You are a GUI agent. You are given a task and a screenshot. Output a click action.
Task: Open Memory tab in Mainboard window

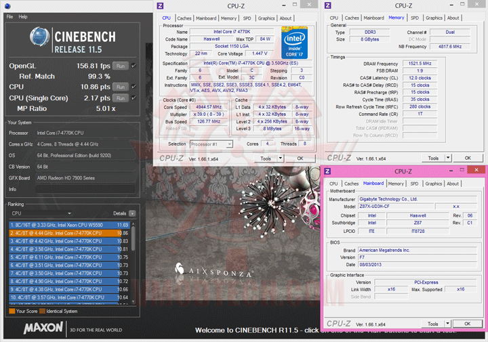(396, 184)
